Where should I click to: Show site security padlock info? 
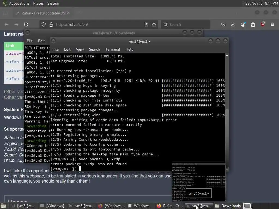tap(51, 24)
